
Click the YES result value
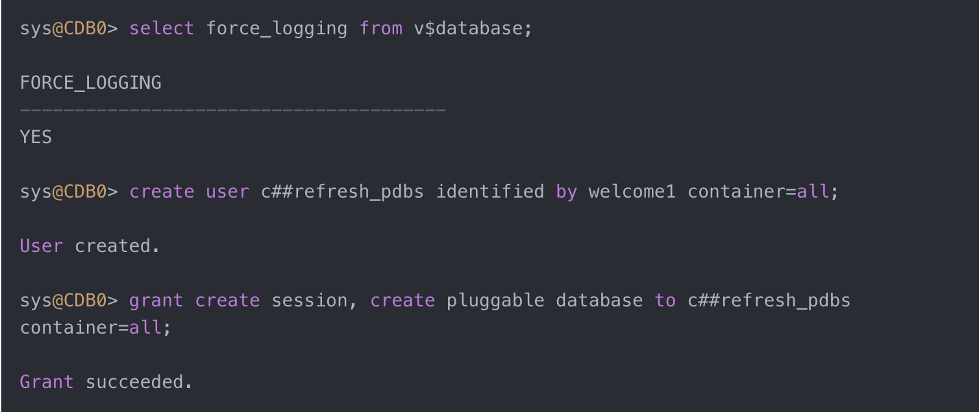[x=36, y=137]
